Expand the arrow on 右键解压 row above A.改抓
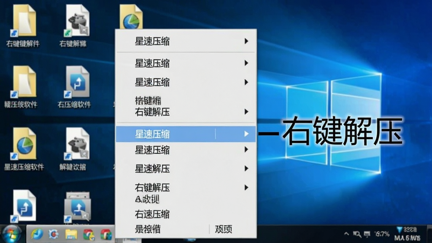Viewport: 432px width, 243px height. 246,187
